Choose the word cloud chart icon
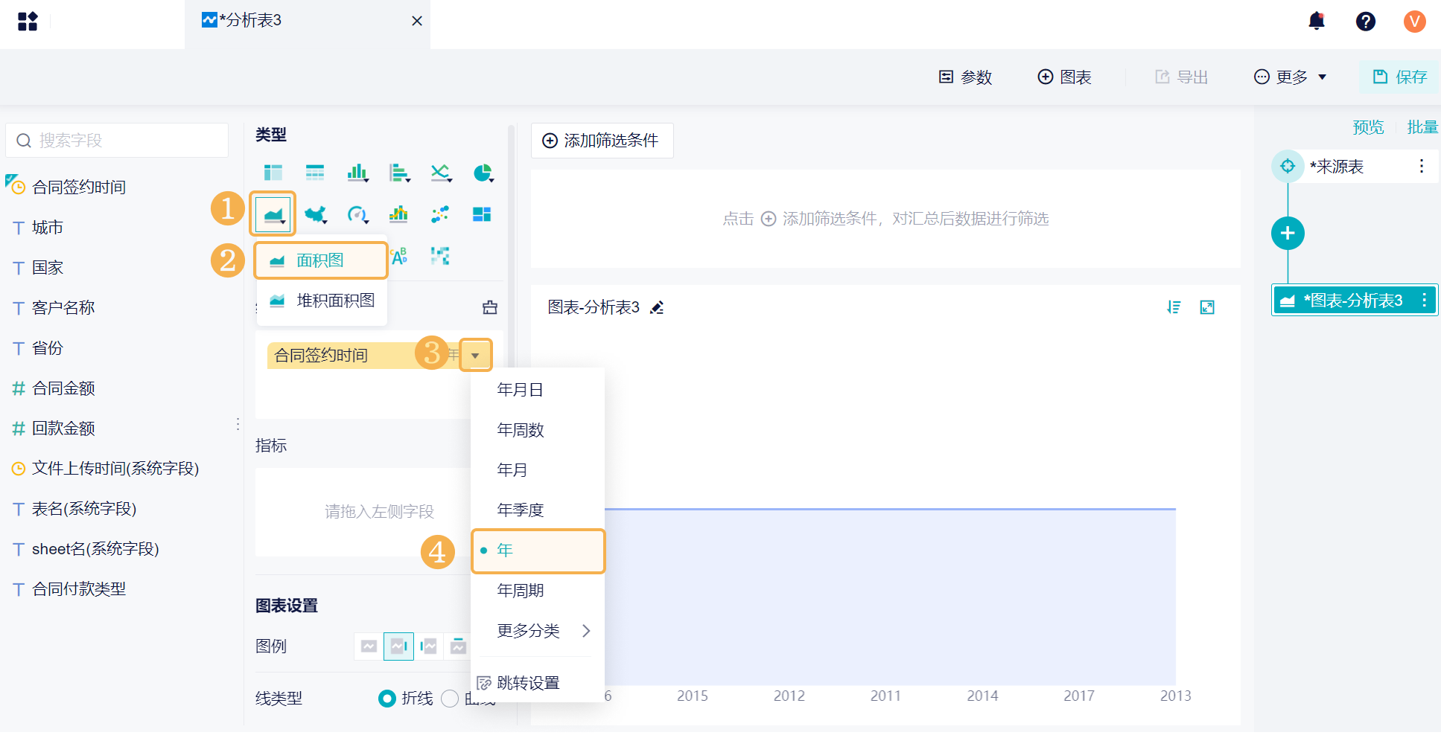The image size is (1441, 738). coord(399,256)
